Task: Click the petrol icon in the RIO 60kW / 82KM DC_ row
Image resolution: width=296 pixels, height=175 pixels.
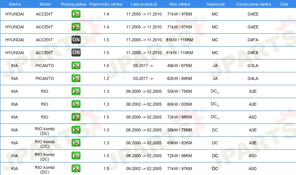Action: [76, 104]
